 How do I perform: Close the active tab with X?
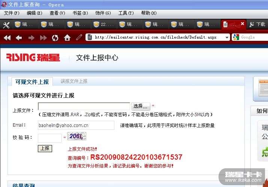[243, 24]
